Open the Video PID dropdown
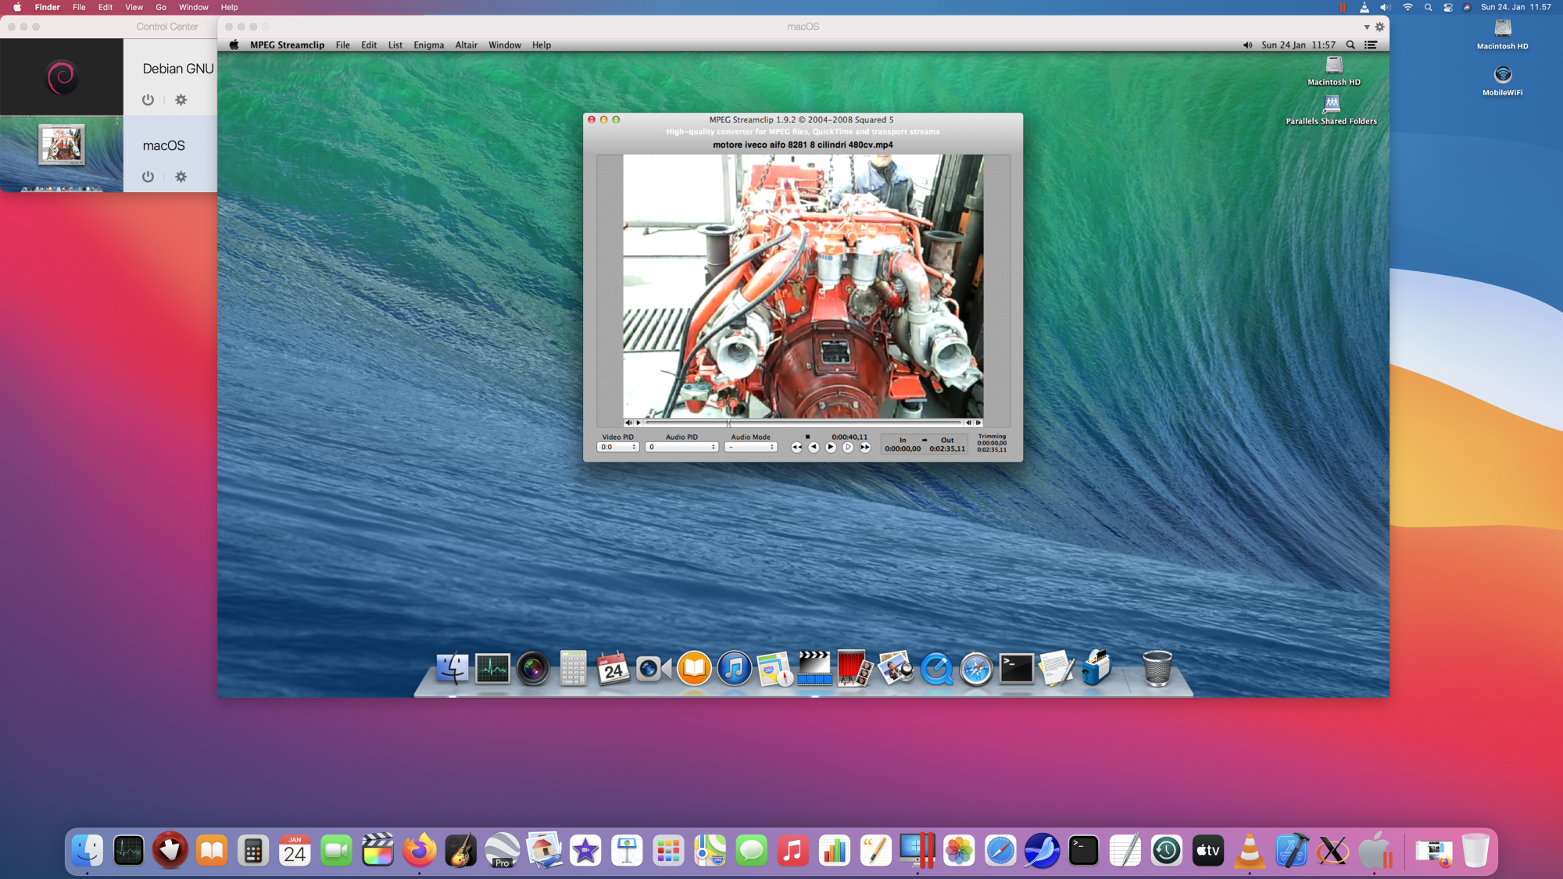 tap(617, 447)
